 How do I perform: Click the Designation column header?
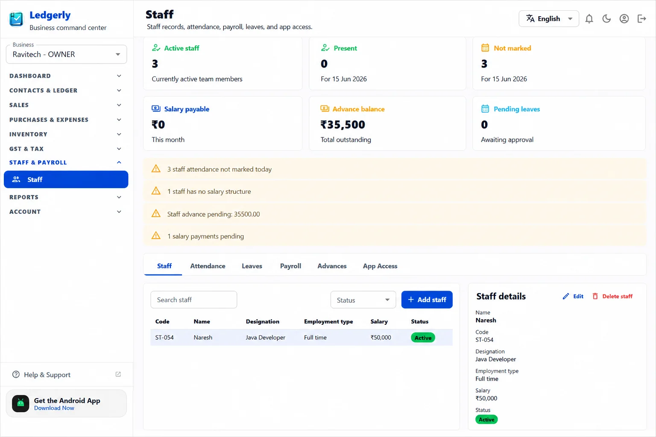pyautogui.click(x=263, y=321)
